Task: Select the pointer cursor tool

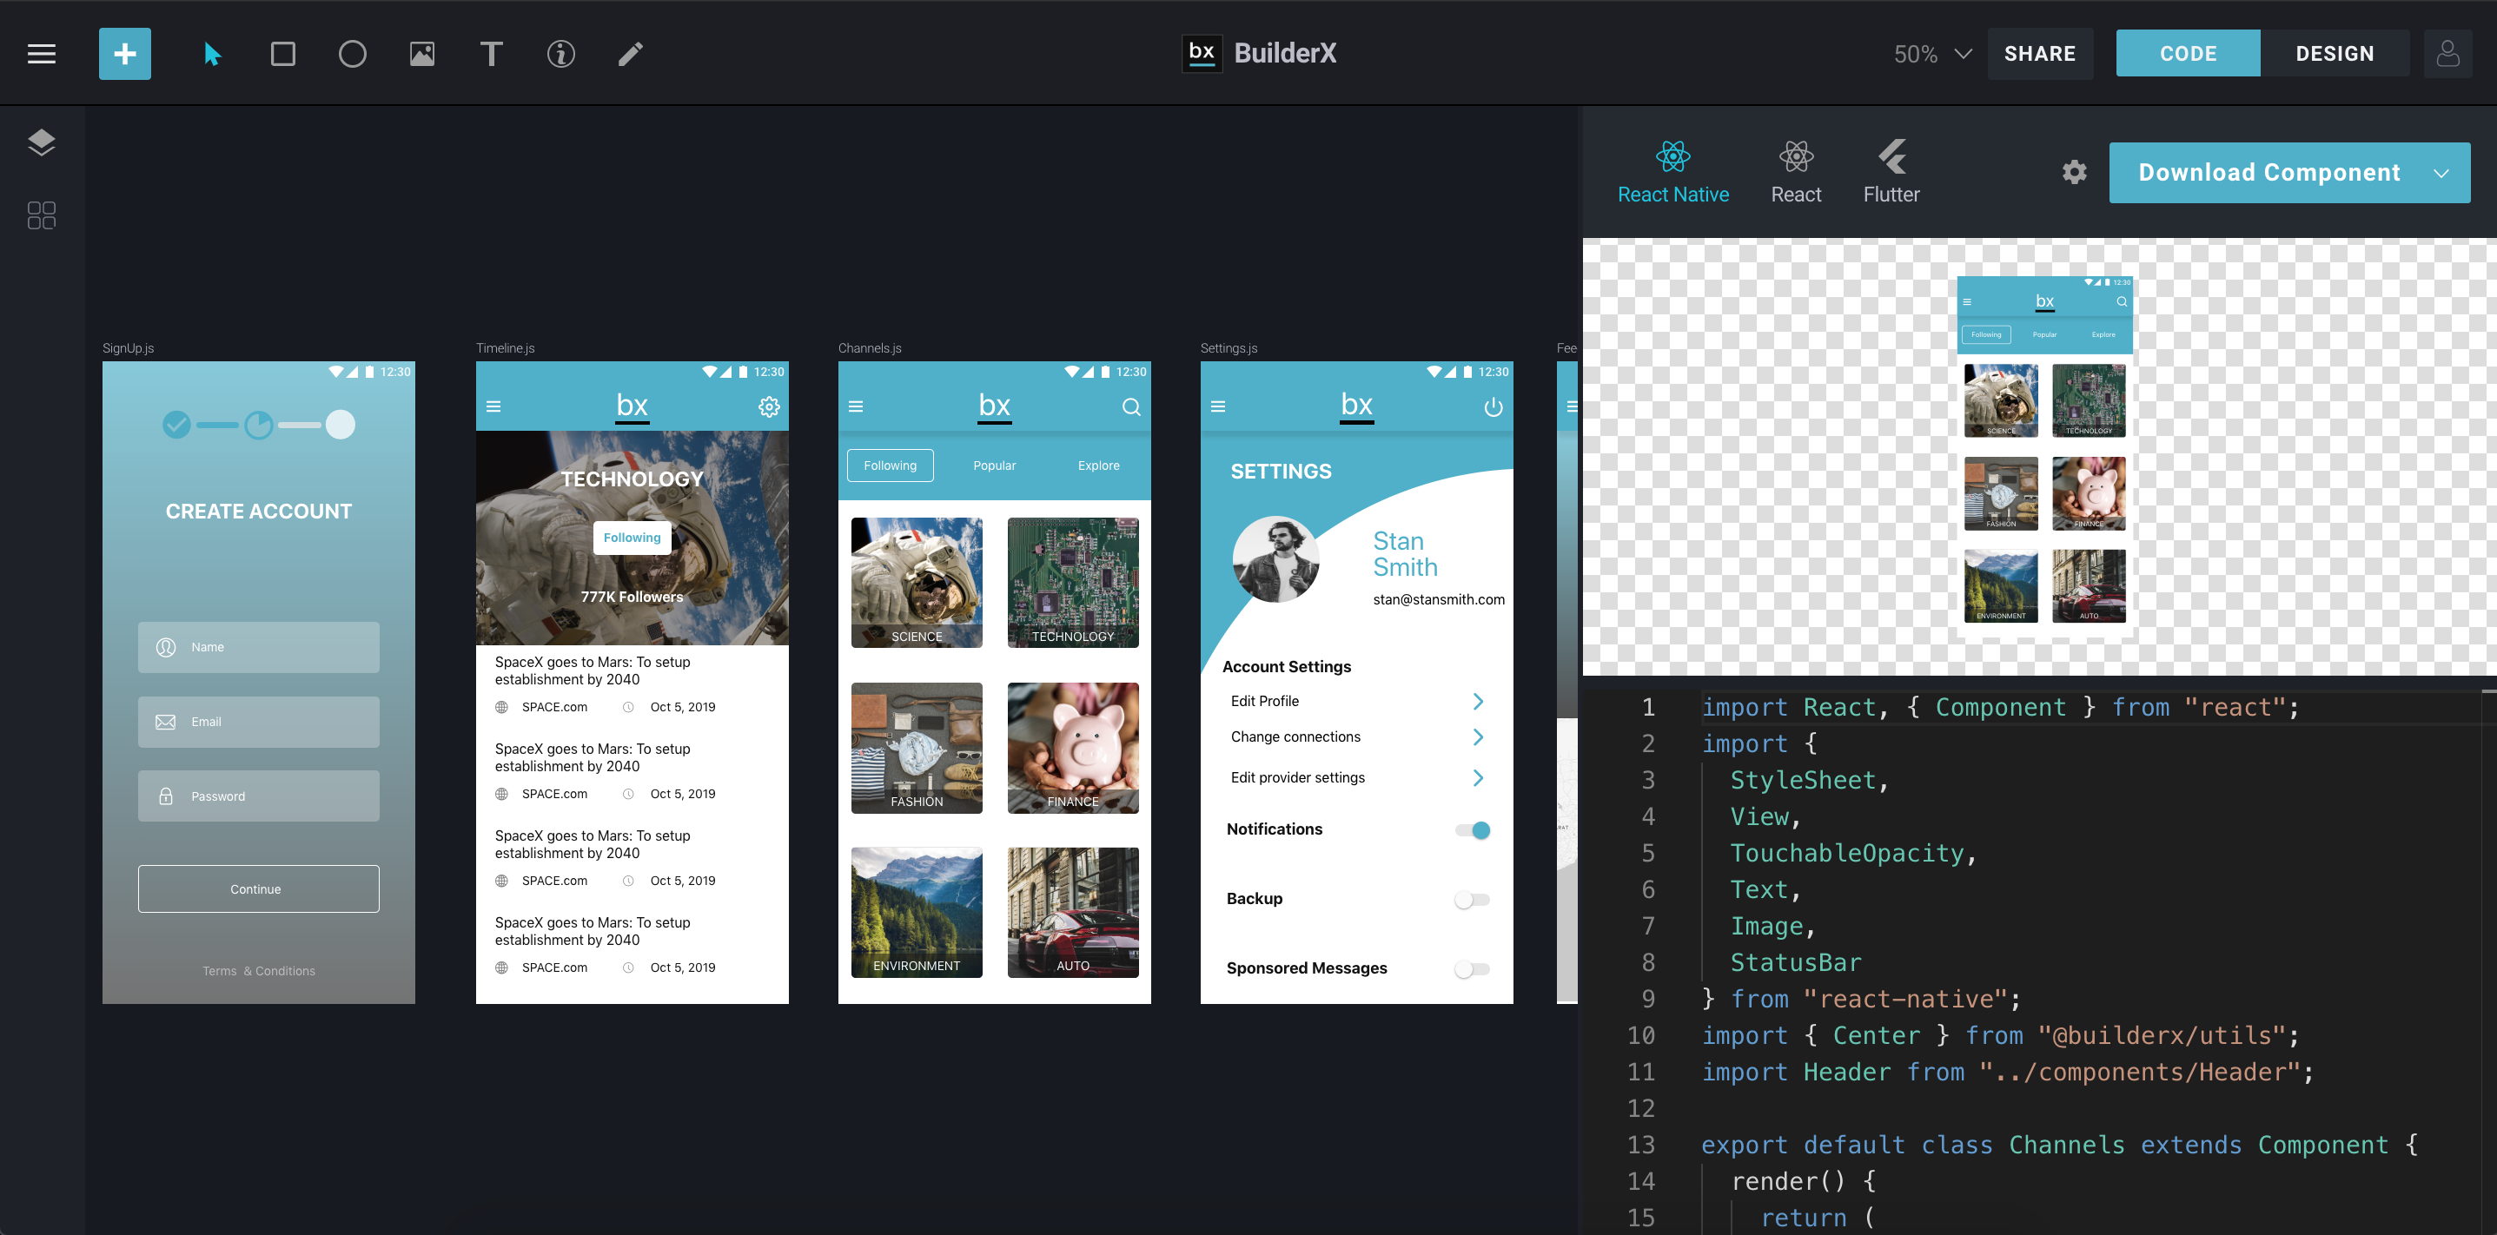Action: (x=212, y=54)
